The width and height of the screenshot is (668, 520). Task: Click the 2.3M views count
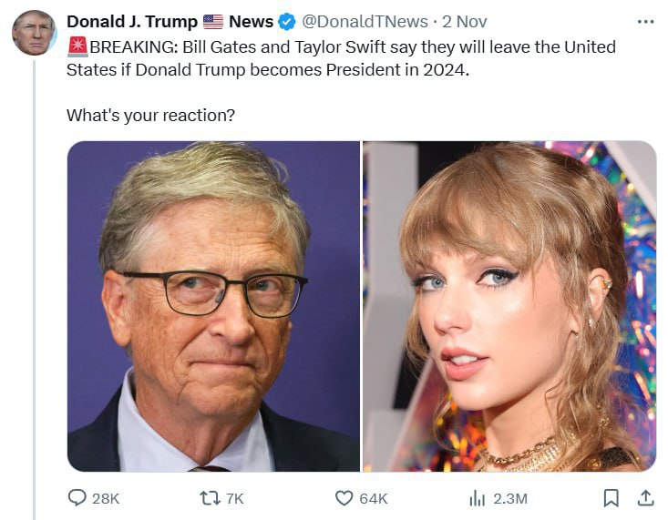point(510,498)
